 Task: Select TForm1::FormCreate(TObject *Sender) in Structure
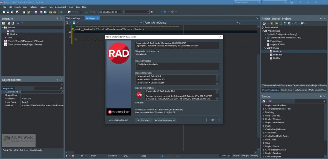[x=24, y=44]
